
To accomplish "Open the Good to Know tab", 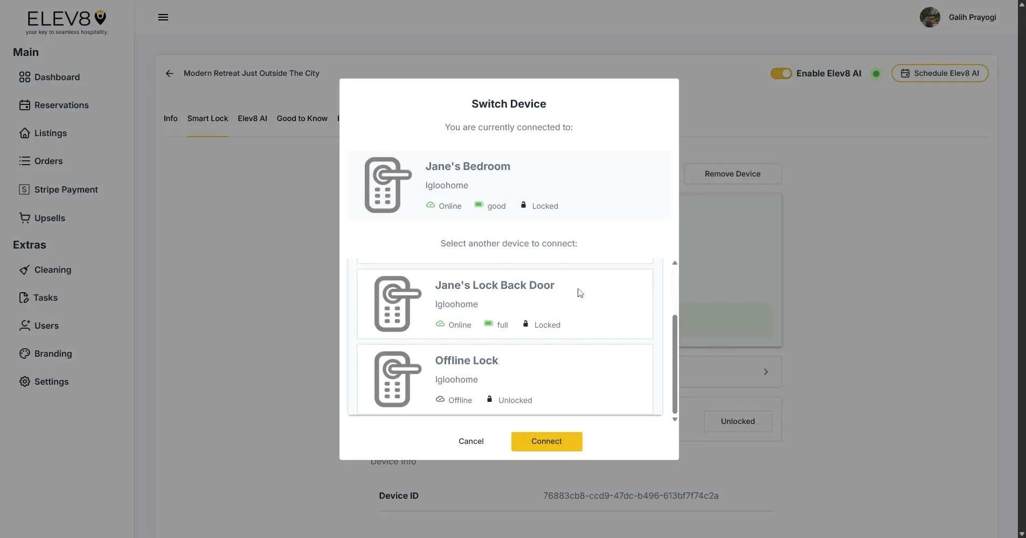I will pos(302,118).
